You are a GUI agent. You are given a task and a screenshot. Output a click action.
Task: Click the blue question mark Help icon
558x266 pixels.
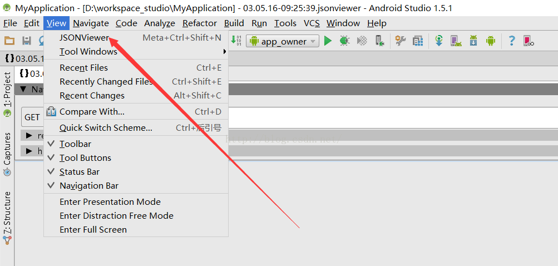click(512, 41)
